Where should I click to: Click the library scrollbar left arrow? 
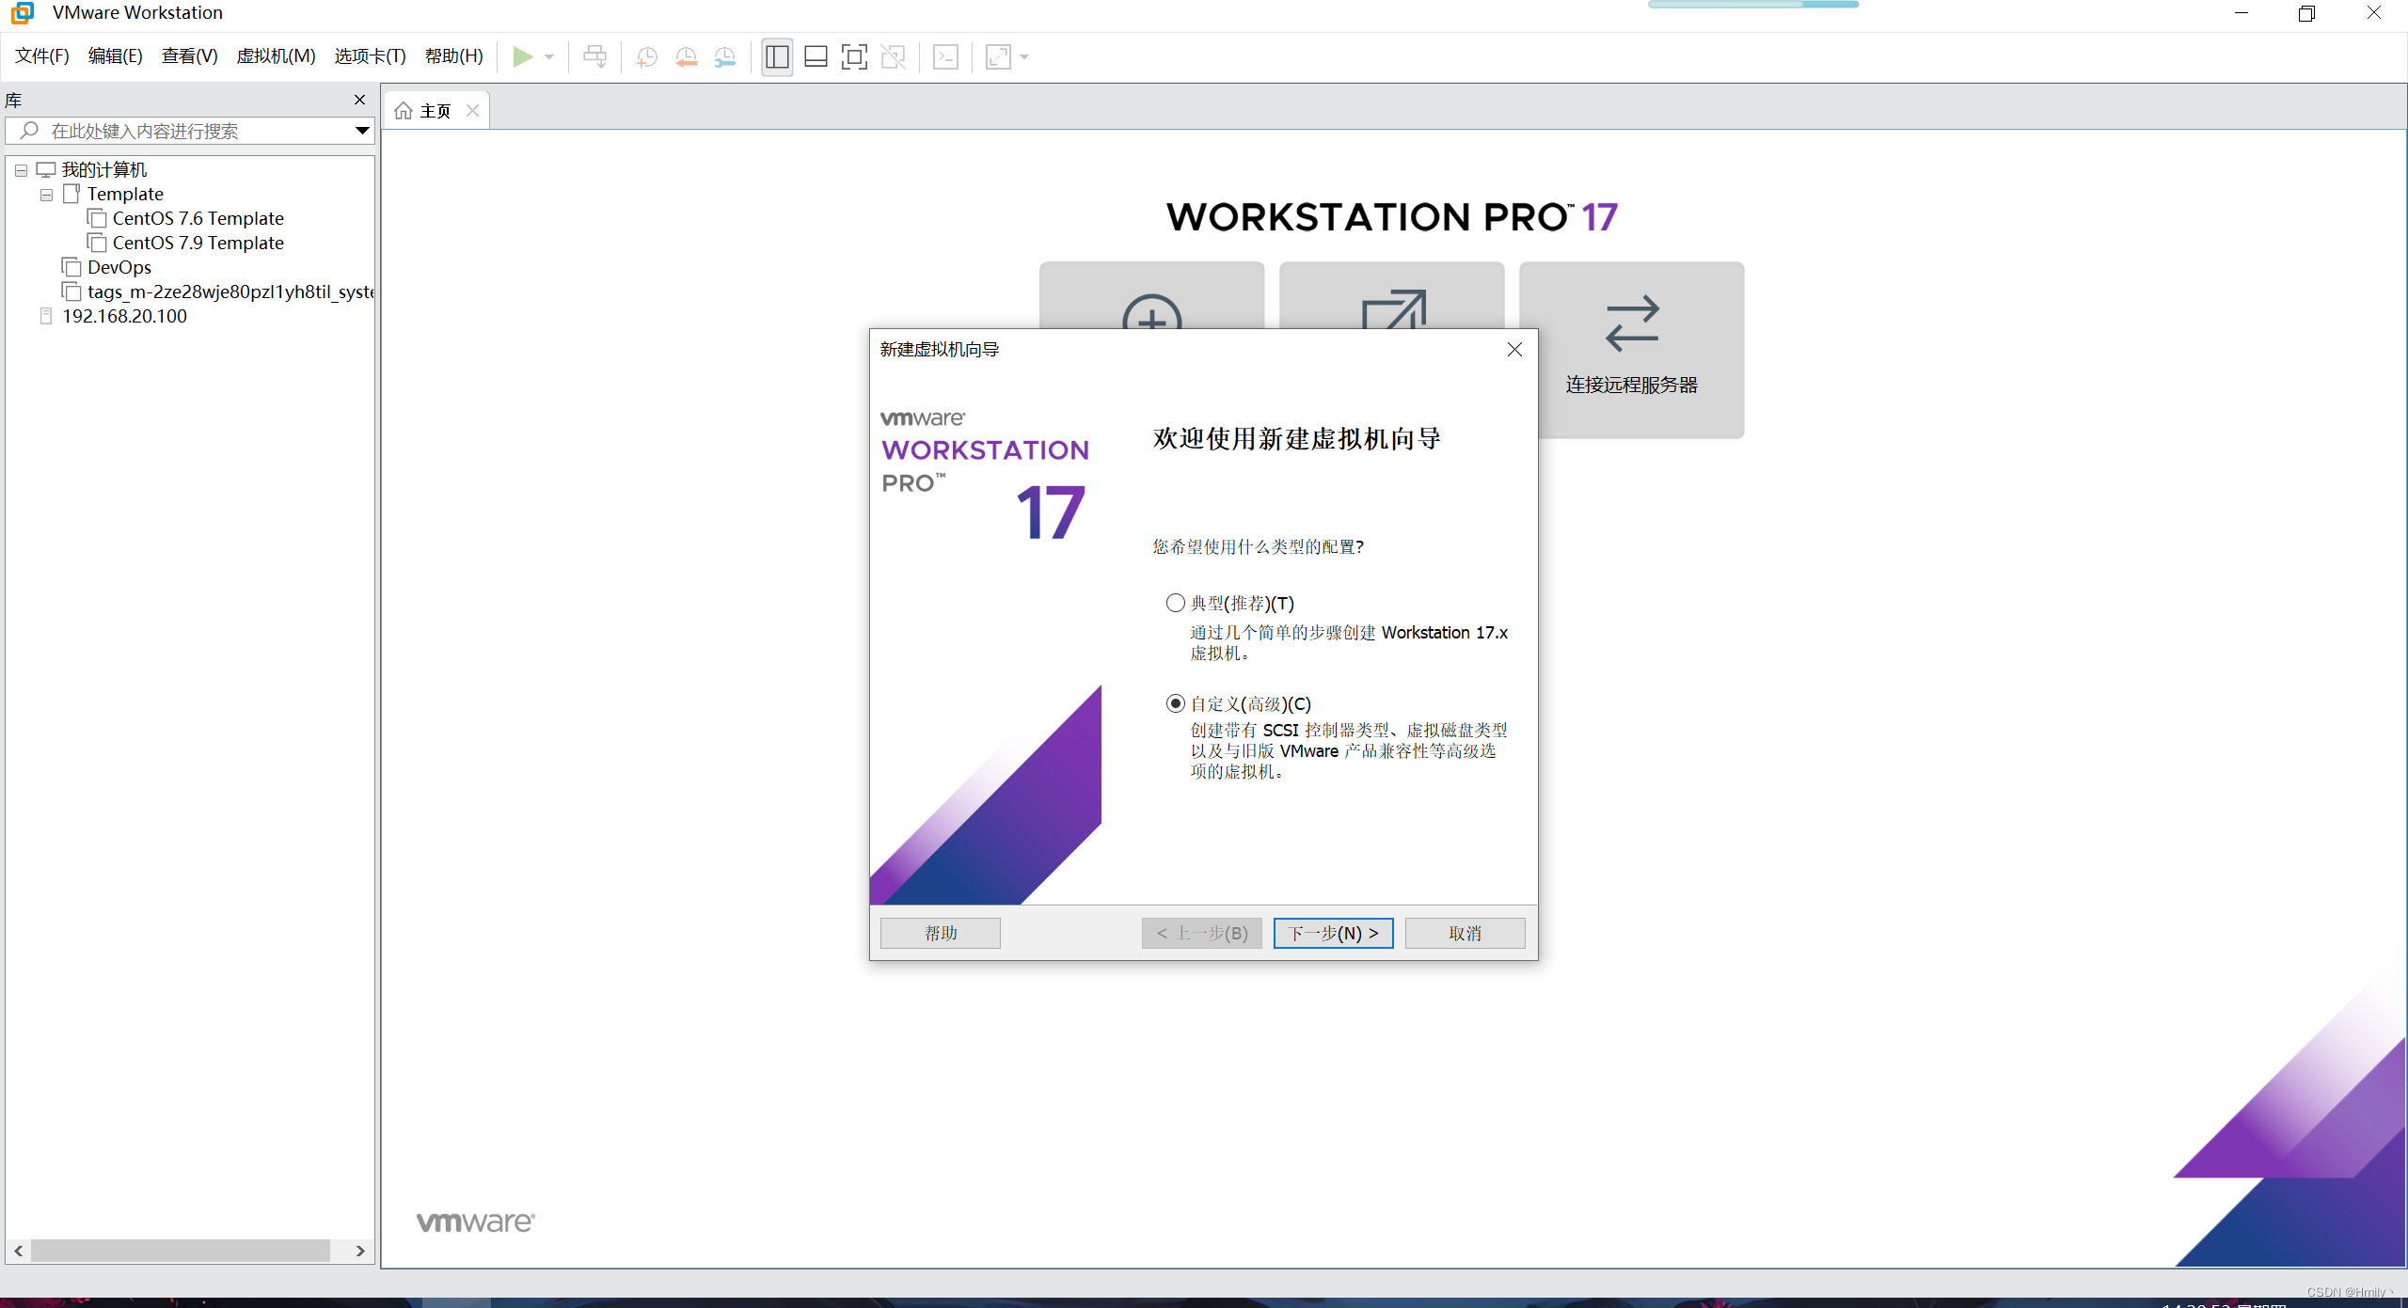click(19, 1251)
